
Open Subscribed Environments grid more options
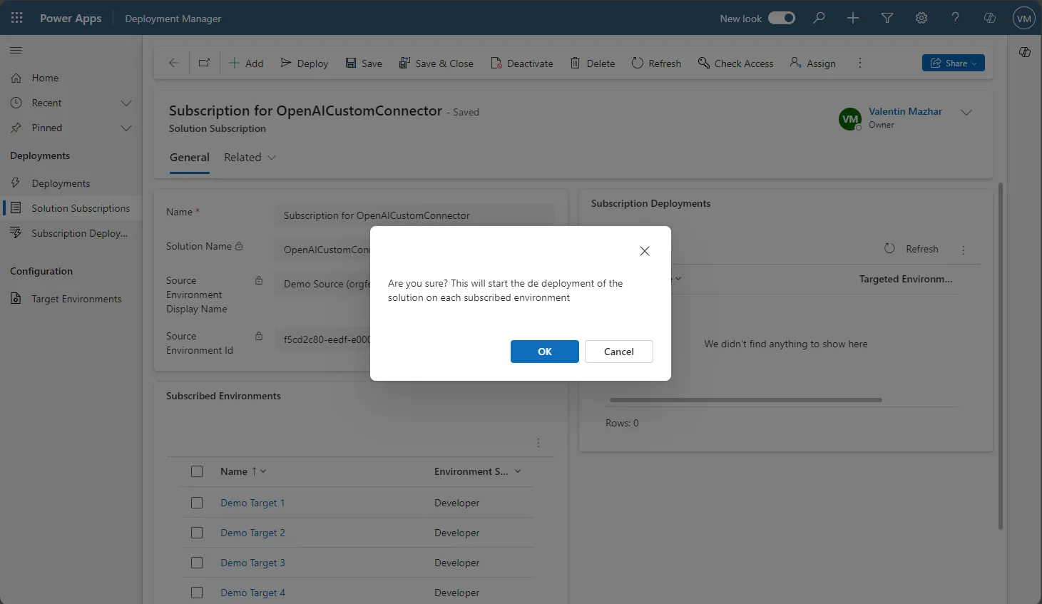[538, 443]
